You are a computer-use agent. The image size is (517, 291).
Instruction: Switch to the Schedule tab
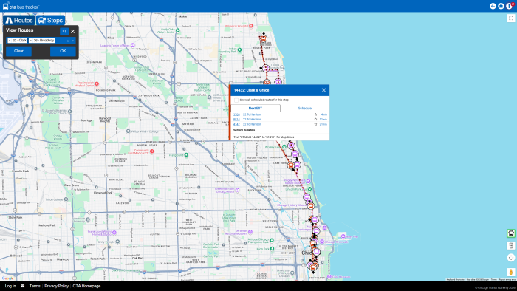pyautogui.click(x=304, y=108)
